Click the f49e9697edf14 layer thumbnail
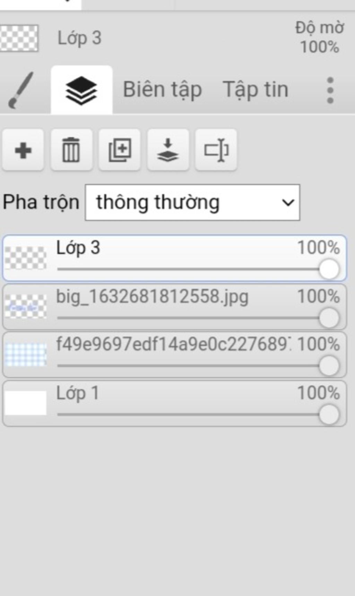Screen dimensions: 355x596 (x=26, y=354)
